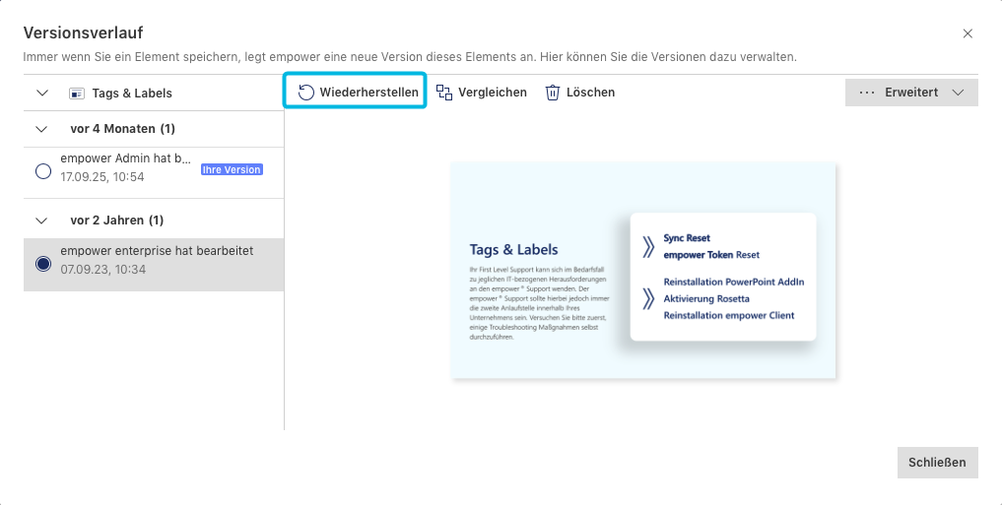Click the truncated 'empower Admin hat b...' text
This screenshot has width=1002, height=505.
(126, 158)
